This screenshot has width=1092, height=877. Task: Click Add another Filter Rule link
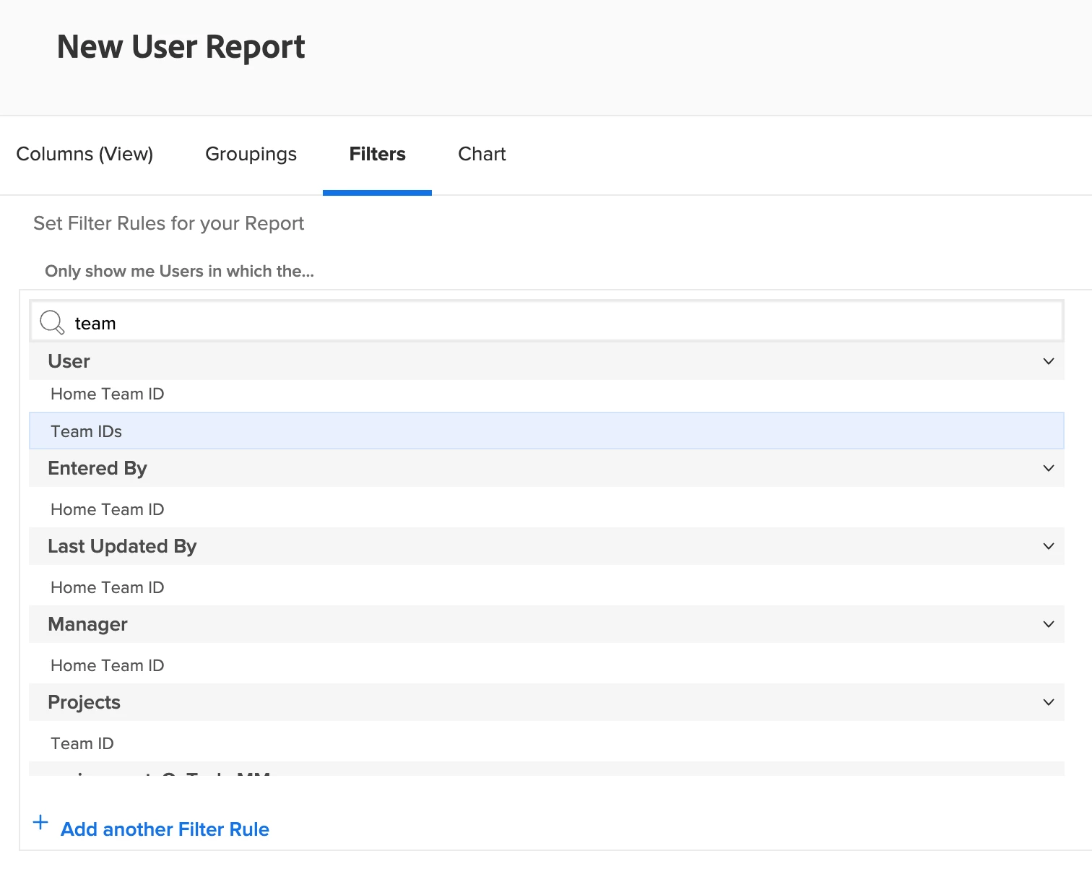(165, 829)
